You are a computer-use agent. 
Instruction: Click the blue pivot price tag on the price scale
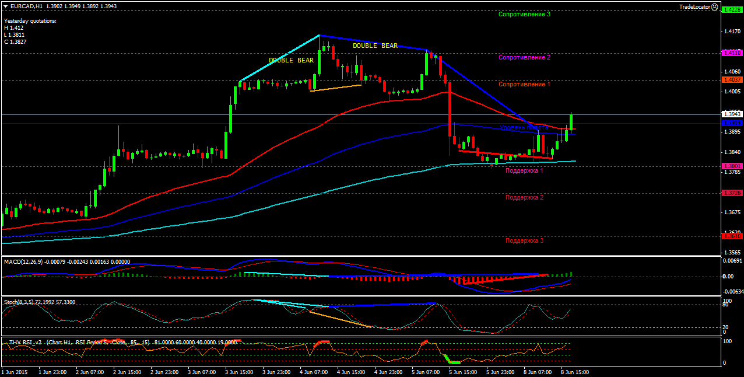tap(732, 123)
